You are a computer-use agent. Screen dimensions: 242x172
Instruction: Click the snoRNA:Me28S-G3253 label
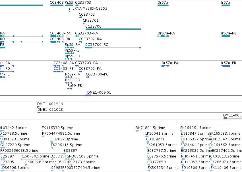tap(88, 8)
